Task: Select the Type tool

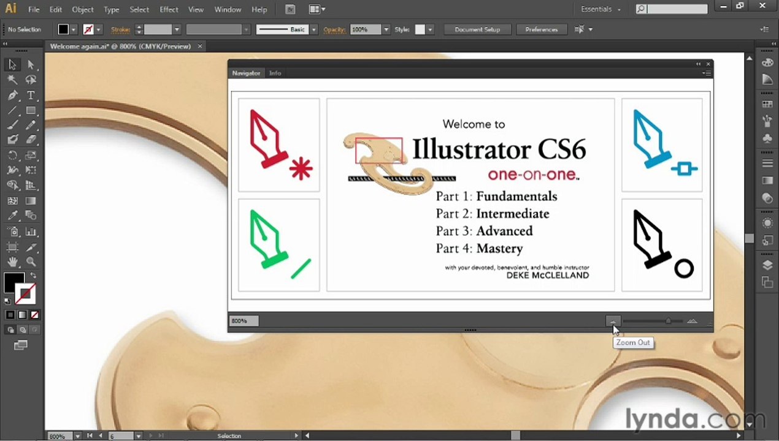Action: (31, 96)
